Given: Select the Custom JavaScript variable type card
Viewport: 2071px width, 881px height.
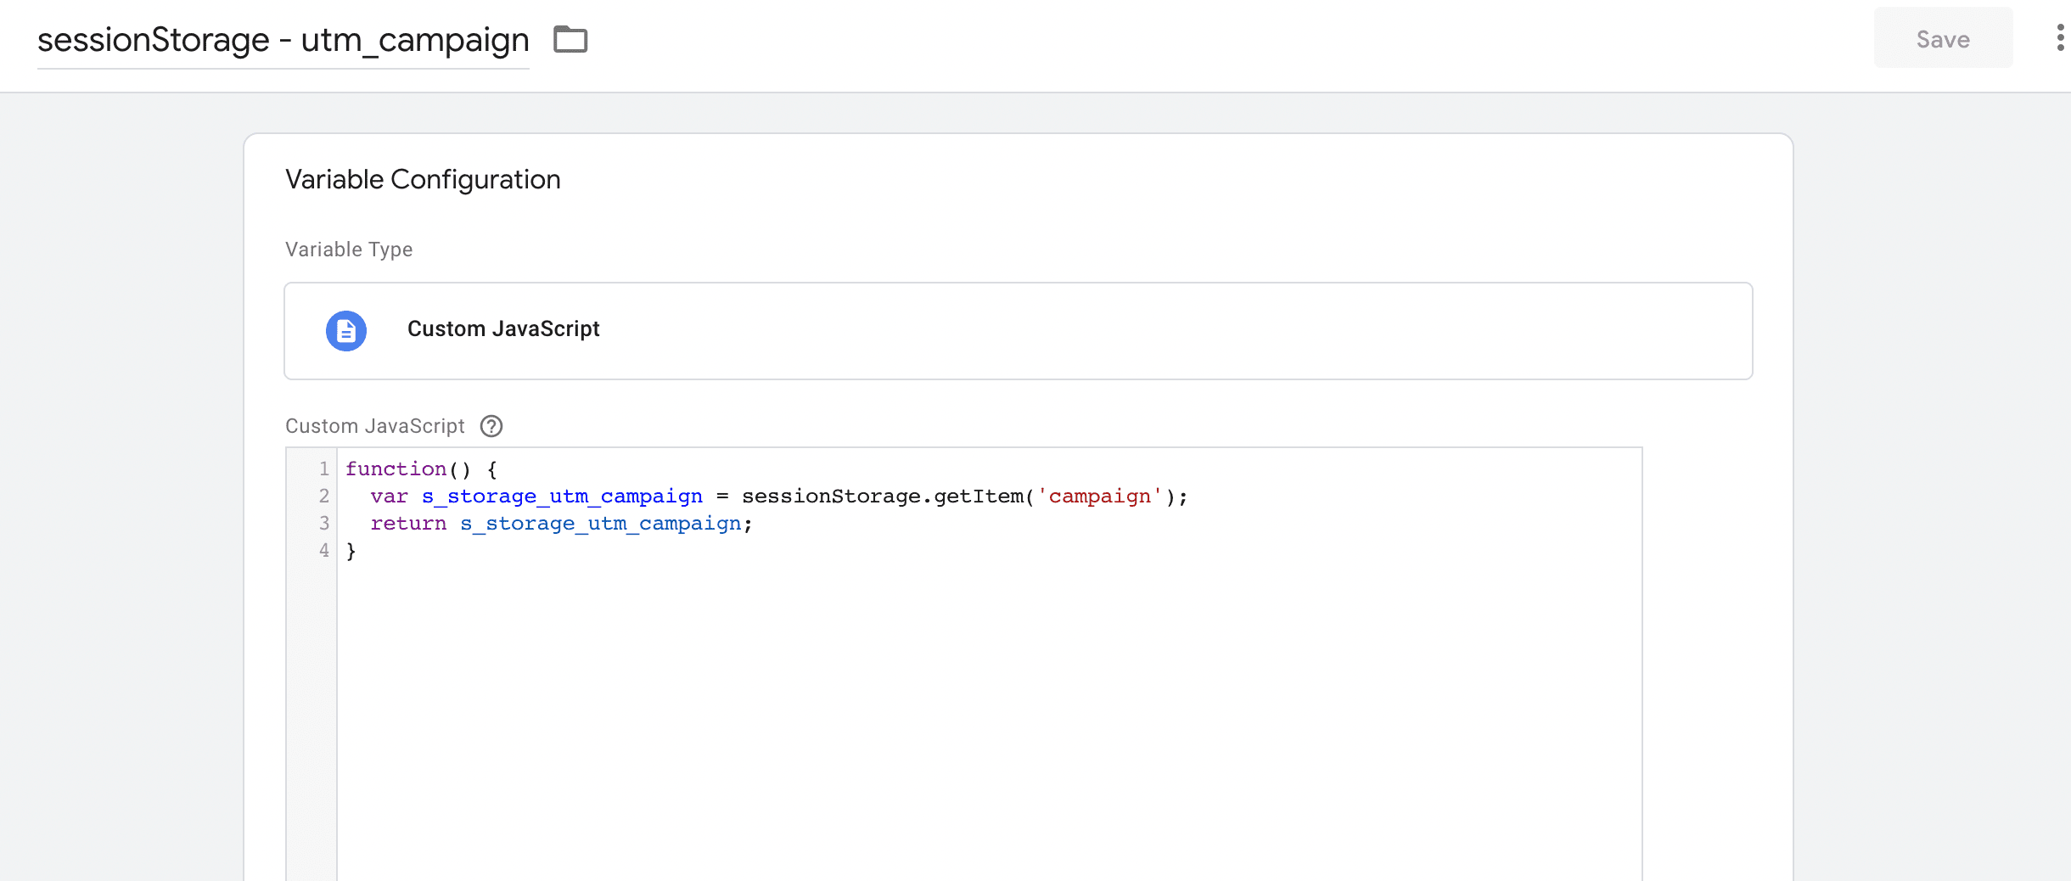Looking at the screenshot, I should [1019, 331].
